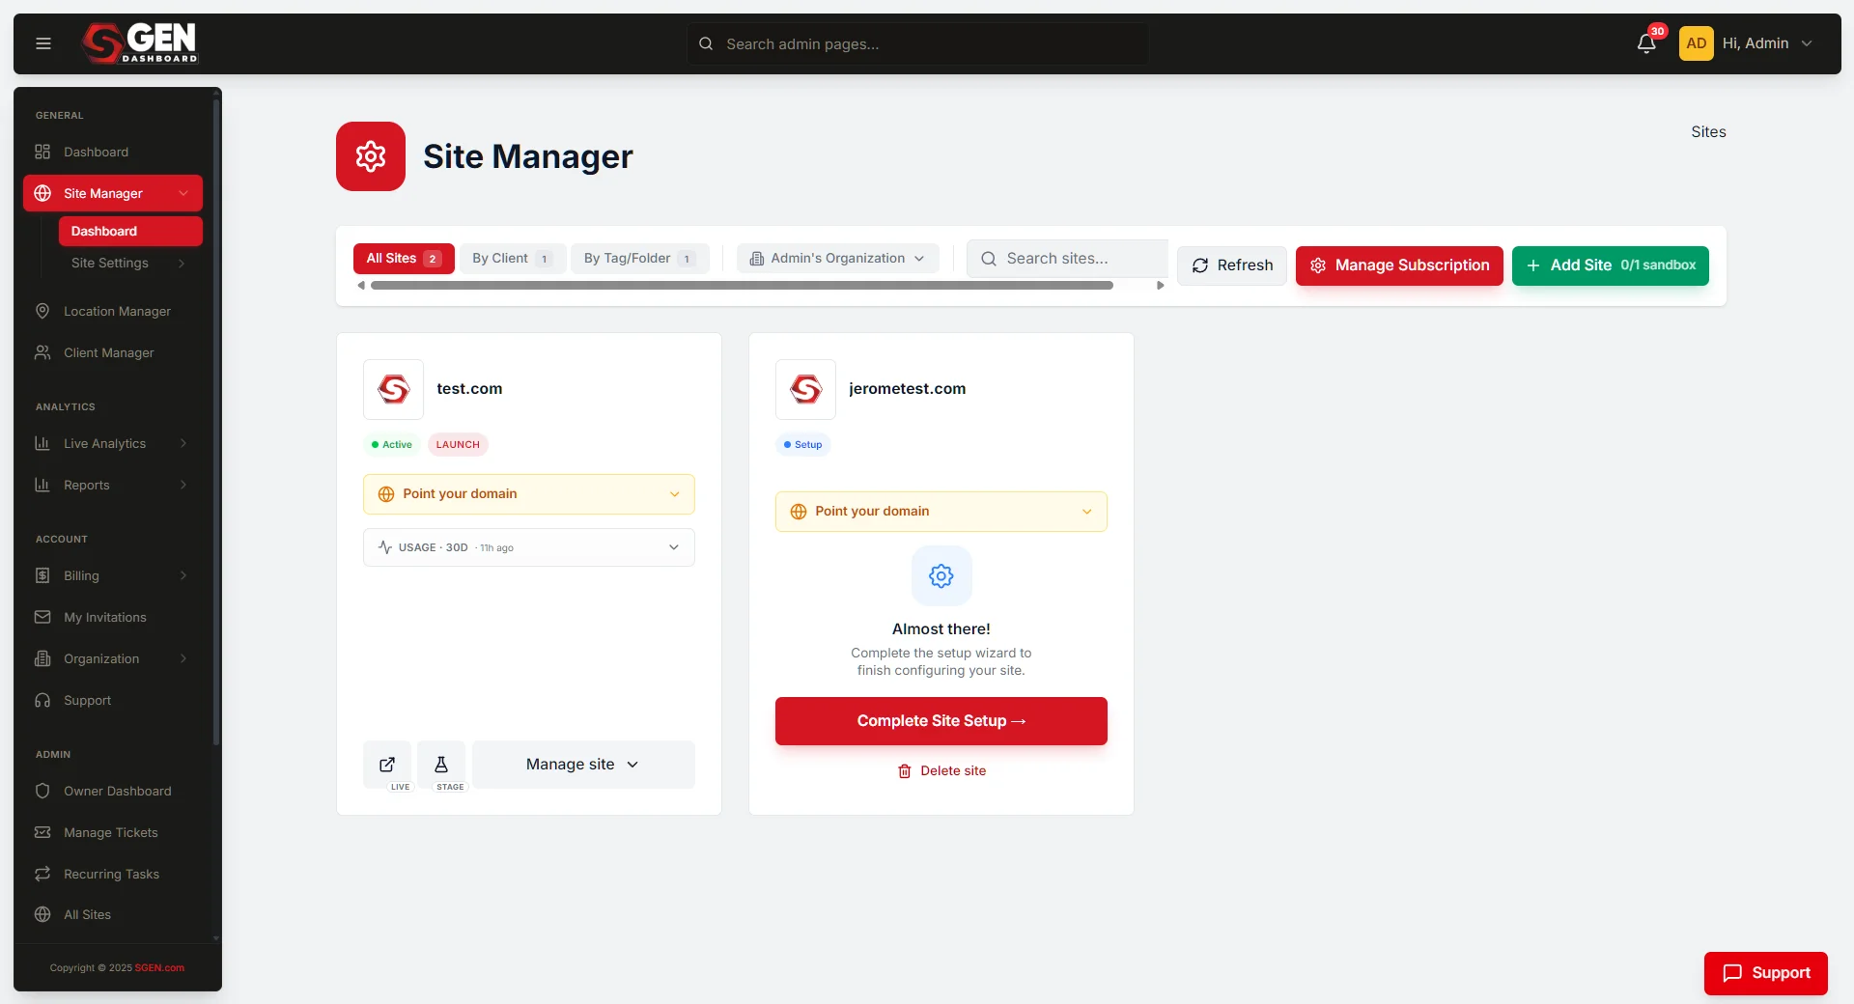Click Manage Subscription button
Screen dimensions: 1854x1004
point(1399,265)
